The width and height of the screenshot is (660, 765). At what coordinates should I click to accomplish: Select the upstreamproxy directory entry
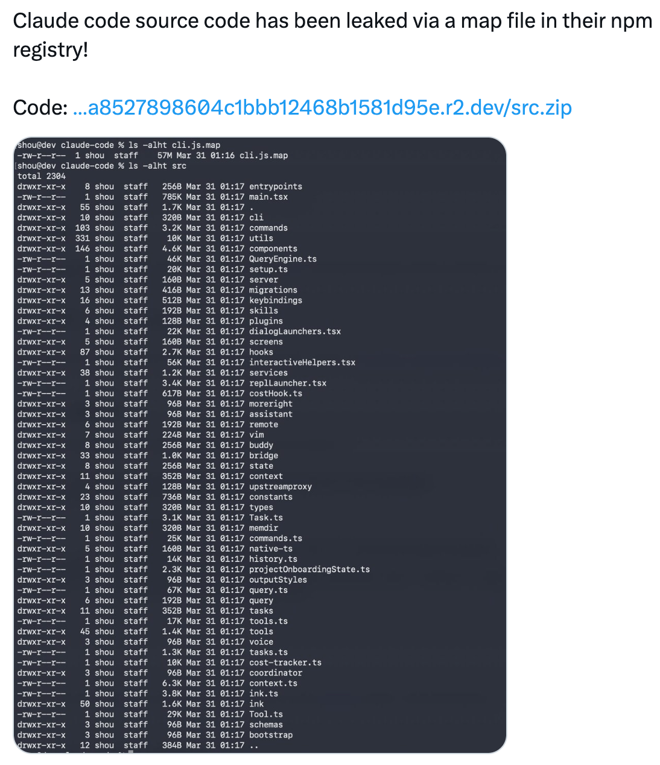pos(280,486)
